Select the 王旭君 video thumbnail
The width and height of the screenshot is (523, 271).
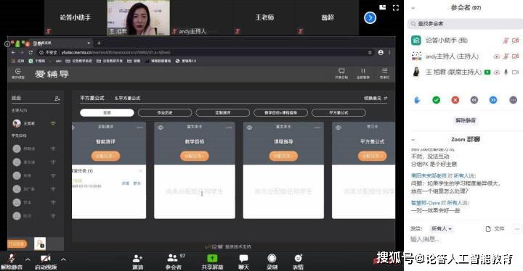click(138, 17)
